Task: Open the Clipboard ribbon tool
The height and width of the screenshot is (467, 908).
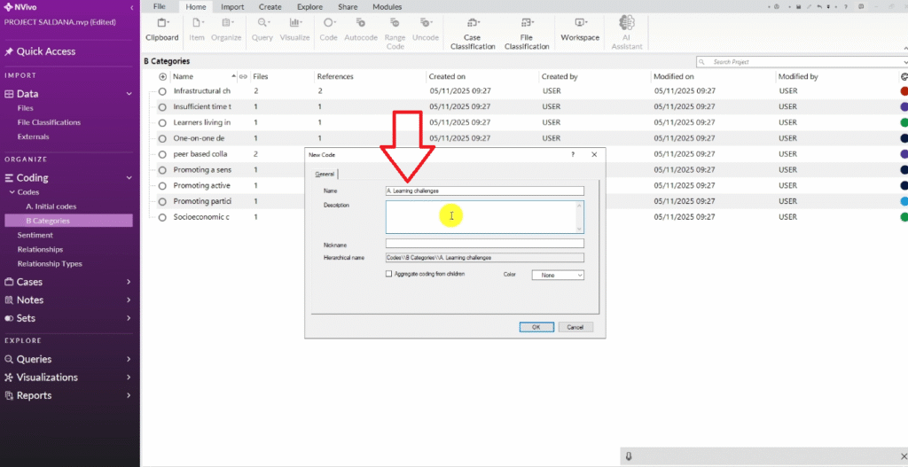Action: 162,28
